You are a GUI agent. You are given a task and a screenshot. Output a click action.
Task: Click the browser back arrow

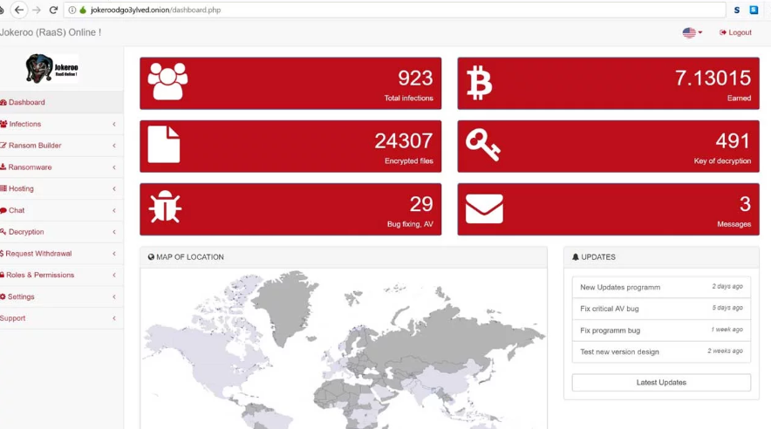[x=19, y=10]
